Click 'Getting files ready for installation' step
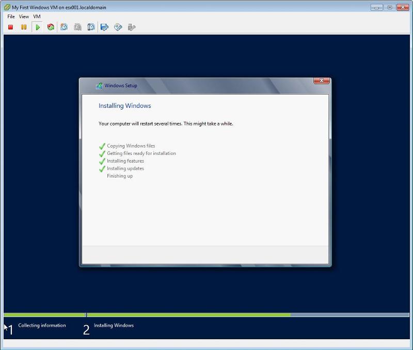 tap(141, 153)
